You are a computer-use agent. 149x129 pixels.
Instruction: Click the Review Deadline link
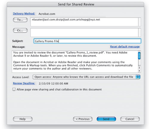(x=24, y=83)
